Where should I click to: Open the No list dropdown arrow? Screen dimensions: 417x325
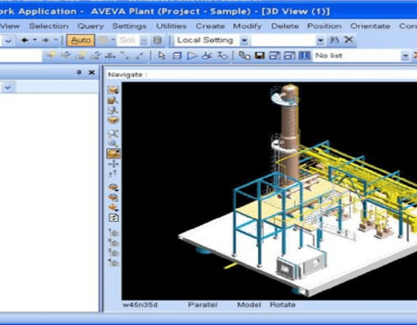pyautogui.click(x=405, y=56)
